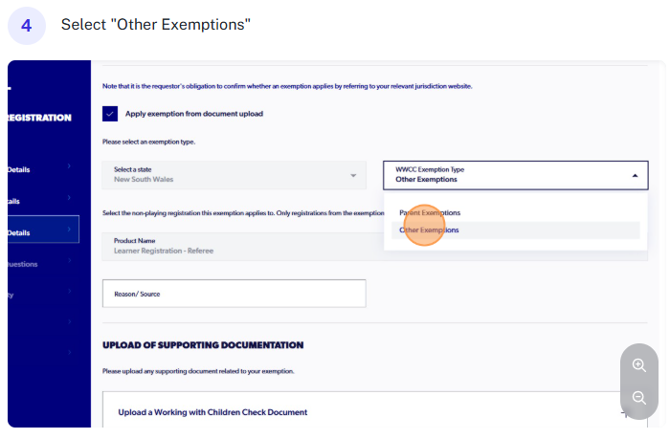Click the first Details sidebar chevron
The height and width of the screenshot is (439, 670).
coord(69,169)
